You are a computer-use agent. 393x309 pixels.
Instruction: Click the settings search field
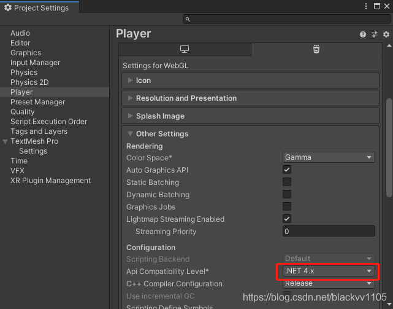point(287,19)
